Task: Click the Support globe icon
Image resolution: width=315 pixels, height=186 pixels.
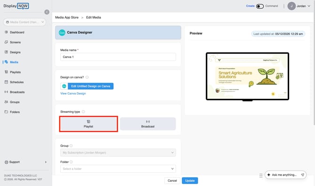Action: (7, 162)
